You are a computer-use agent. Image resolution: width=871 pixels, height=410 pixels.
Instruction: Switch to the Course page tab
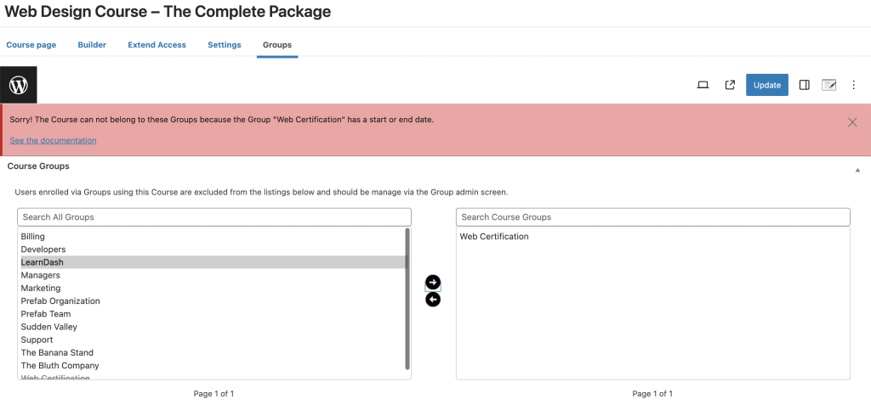coord(31,45)
